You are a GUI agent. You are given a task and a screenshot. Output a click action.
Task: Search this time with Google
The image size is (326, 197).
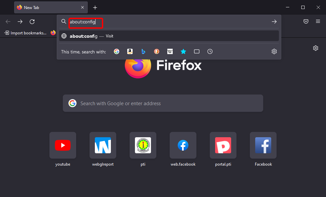point(117,51)
